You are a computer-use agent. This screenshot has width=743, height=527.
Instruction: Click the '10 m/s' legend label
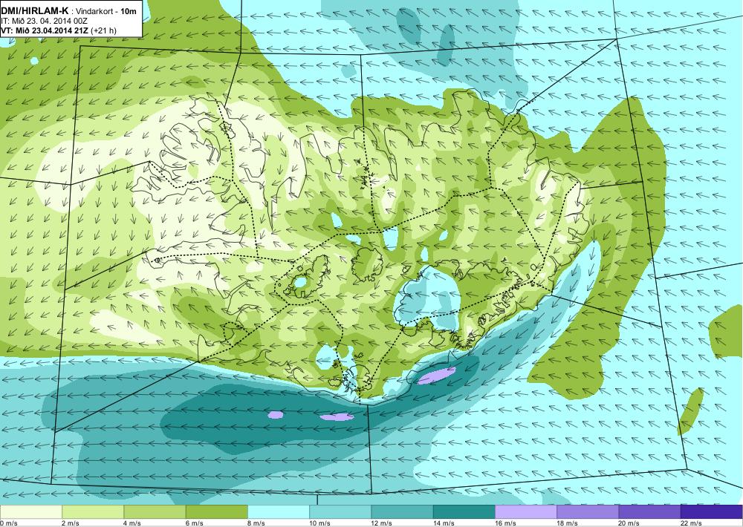pos(319,523)
